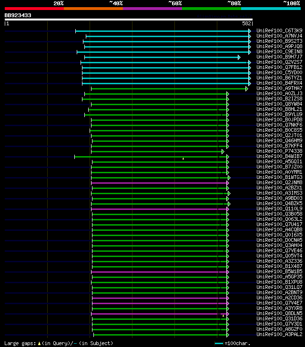305x347 pixels.
Task: Click the purple arrowhead of UniRef100_A2CD36
Action: click(x=228, y=298)
